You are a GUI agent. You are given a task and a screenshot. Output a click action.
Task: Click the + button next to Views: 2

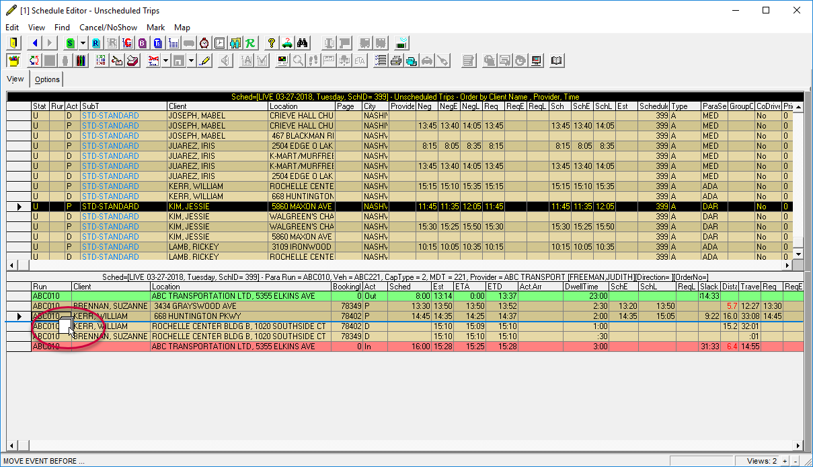click(x=785, y=460)
